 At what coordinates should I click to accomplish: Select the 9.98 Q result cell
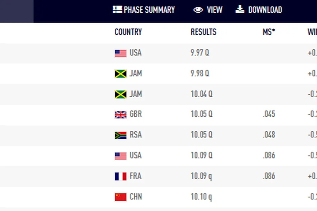tap(200, 74)
